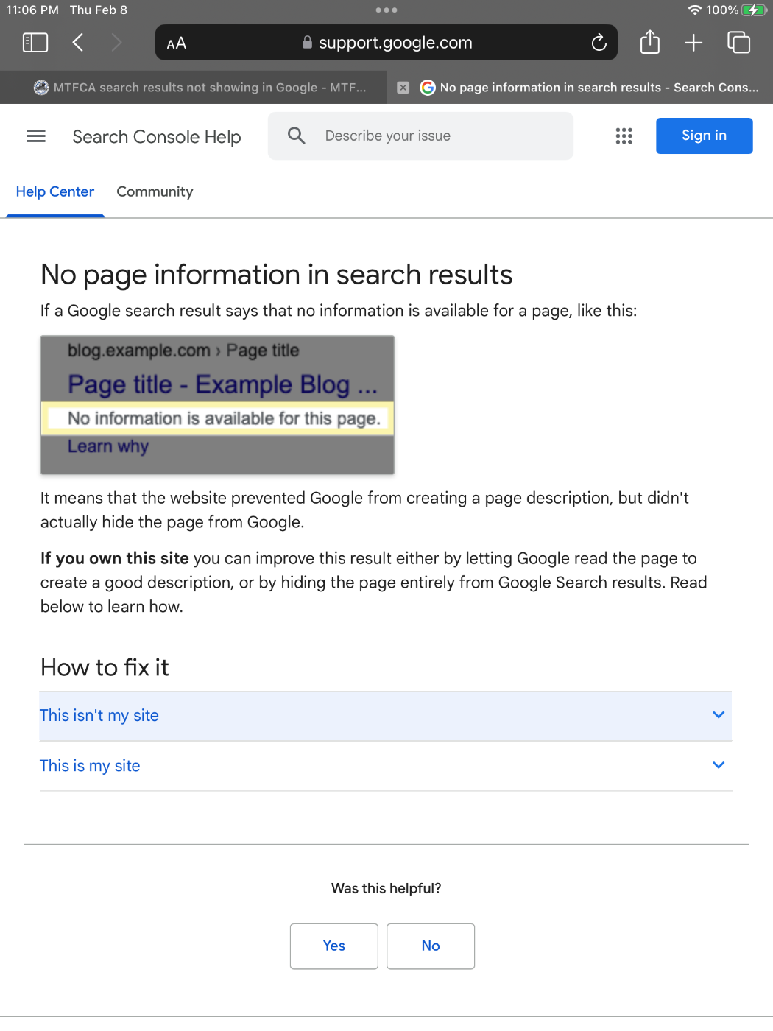Screen dimensions: 773x1031
Task: Tap the AA reader settings icon
Action: click(x=177, y=43)
